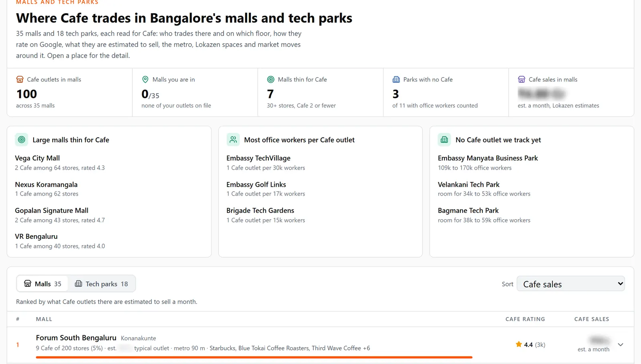Click '2 Cafe among 64 stores, rated 4.3' text

tap(60, 168)
